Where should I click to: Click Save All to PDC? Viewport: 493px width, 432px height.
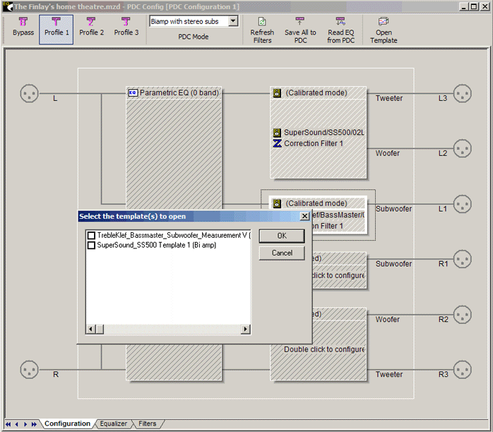tap(300, 30)
